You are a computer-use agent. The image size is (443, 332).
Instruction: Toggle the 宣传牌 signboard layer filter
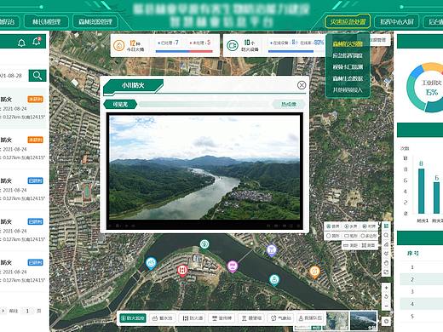coord(221,318)
